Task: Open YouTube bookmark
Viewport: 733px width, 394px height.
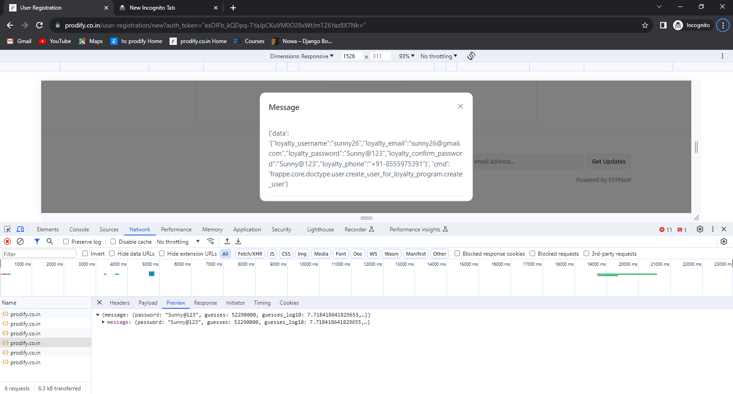Action: click(x=55, y=41)
